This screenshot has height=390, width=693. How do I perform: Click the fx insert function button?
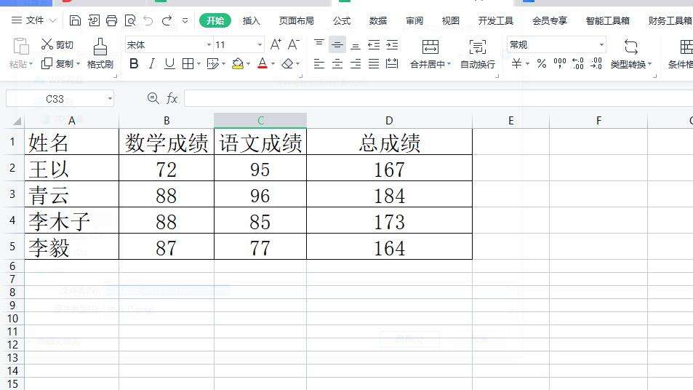coord(172,98)
